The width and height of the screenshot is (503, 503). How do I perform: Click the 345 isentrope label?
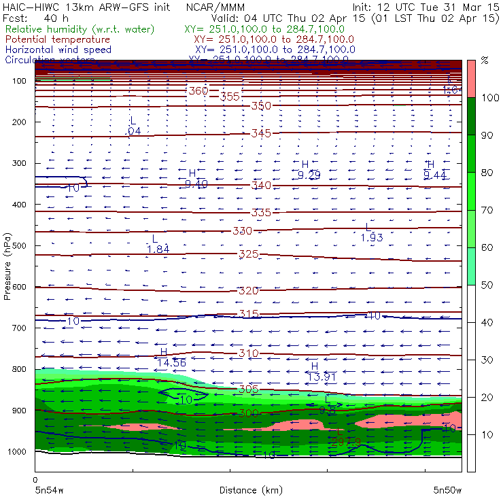point(261,133)
